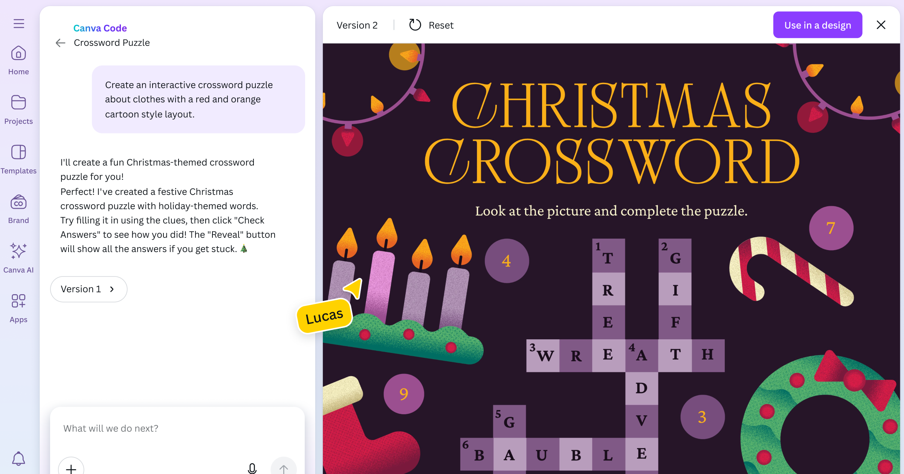Image resolution: width=904 pixels, height=474 pixels.
Task: Send the message with the upload arrow
Action: (x=284, y=468)
